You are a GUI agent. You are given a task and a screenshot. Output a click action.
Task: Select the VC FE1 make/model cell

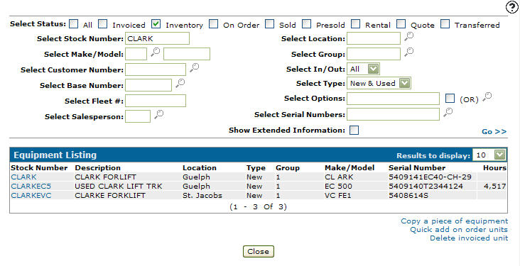[337, 196]
